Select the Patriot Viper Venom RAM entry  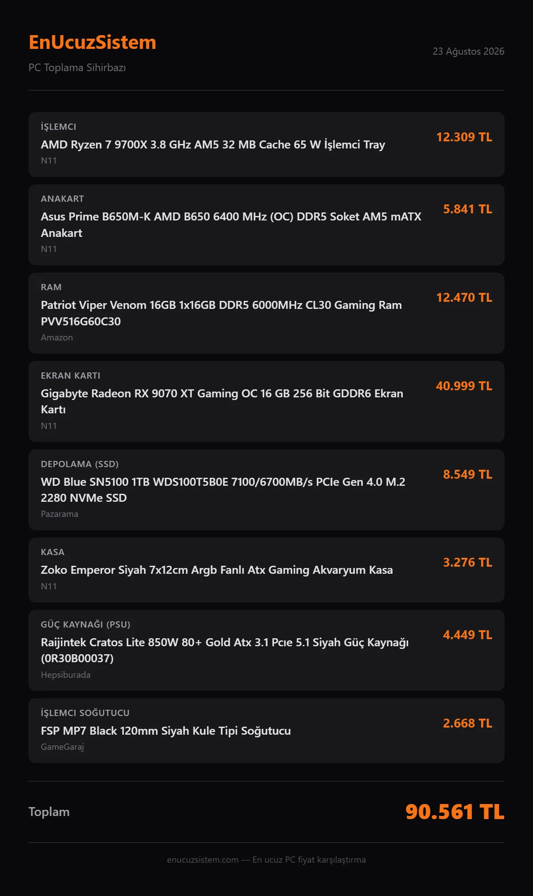tap(266, 313)
